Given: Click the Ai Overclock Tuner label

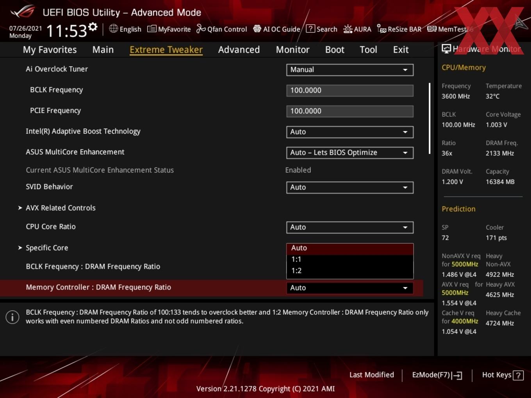Looking at the screenshot, I should point(57,69).
